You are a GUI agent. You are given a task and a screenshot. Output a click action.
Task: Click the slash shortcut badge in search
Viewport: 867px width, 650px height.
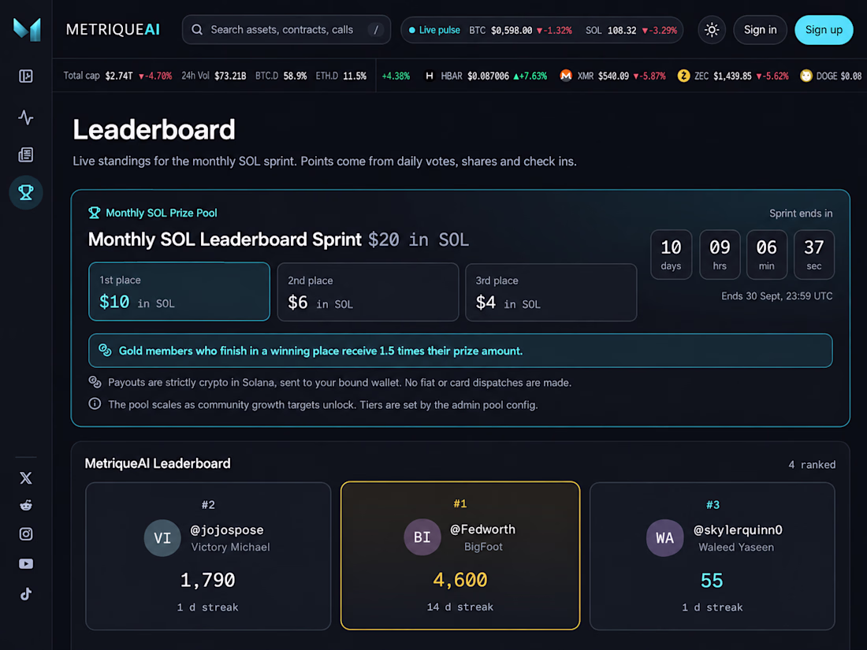pos(376,30)
